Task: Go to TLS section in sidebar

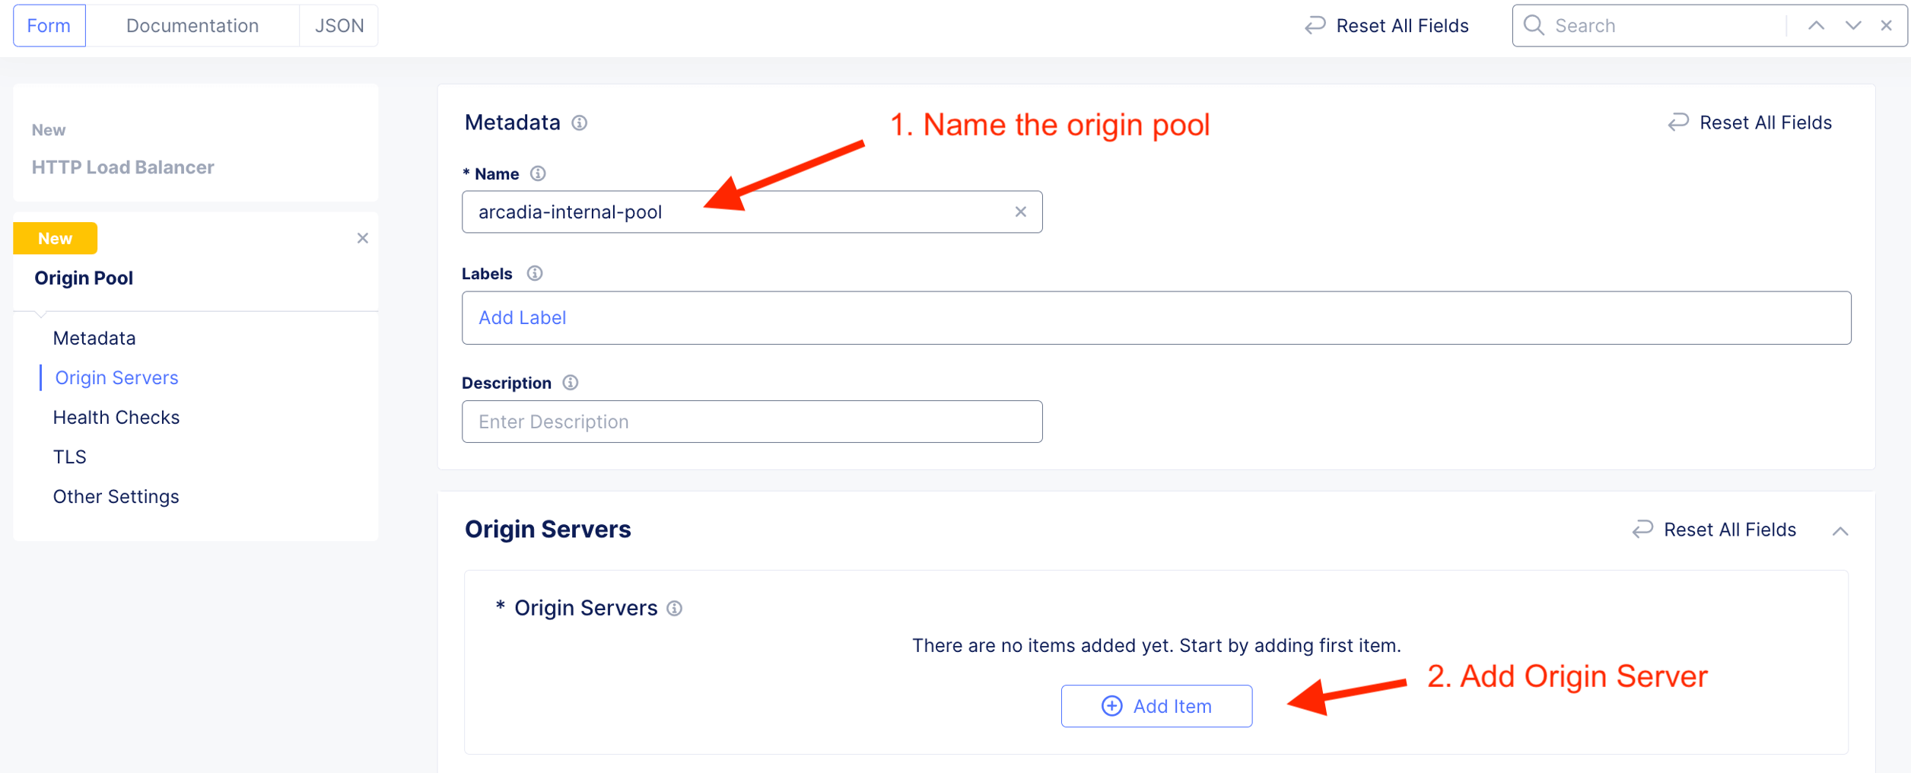Action: [70, 456]
